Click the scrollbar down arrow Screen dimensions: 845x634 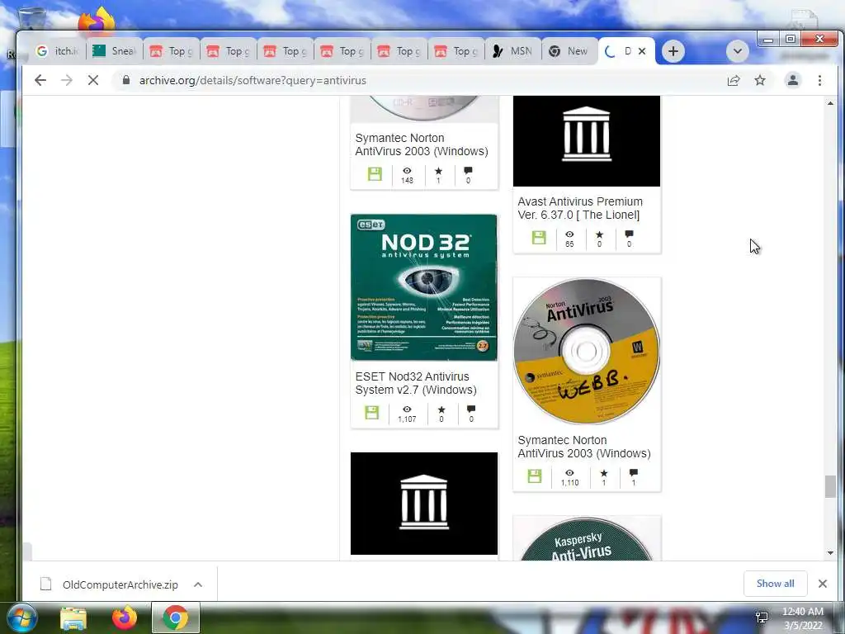(x=830, y=553)
